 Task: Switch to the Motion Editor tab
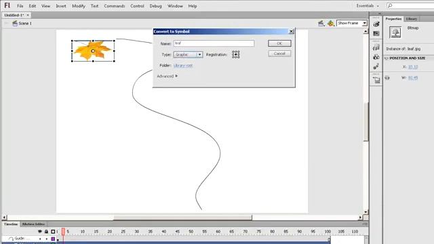[33, 224]
